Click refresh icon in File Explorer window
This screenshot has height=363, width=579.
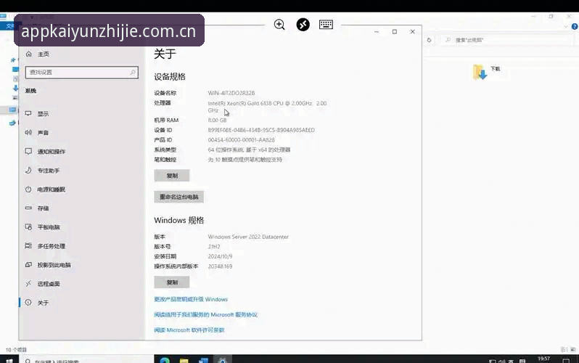[x=429, y=40]
